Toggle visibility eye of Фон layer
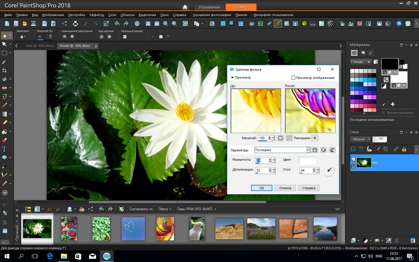 [353, 167]
